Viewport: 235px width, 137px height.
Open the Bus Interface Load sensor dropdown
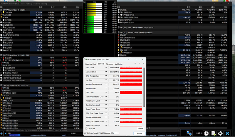(106, 105)
